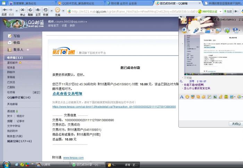This screenshot has height=168, width=243.
Task: Open the 星标邮件 starred folder
Action: click(x=12, y=63)
